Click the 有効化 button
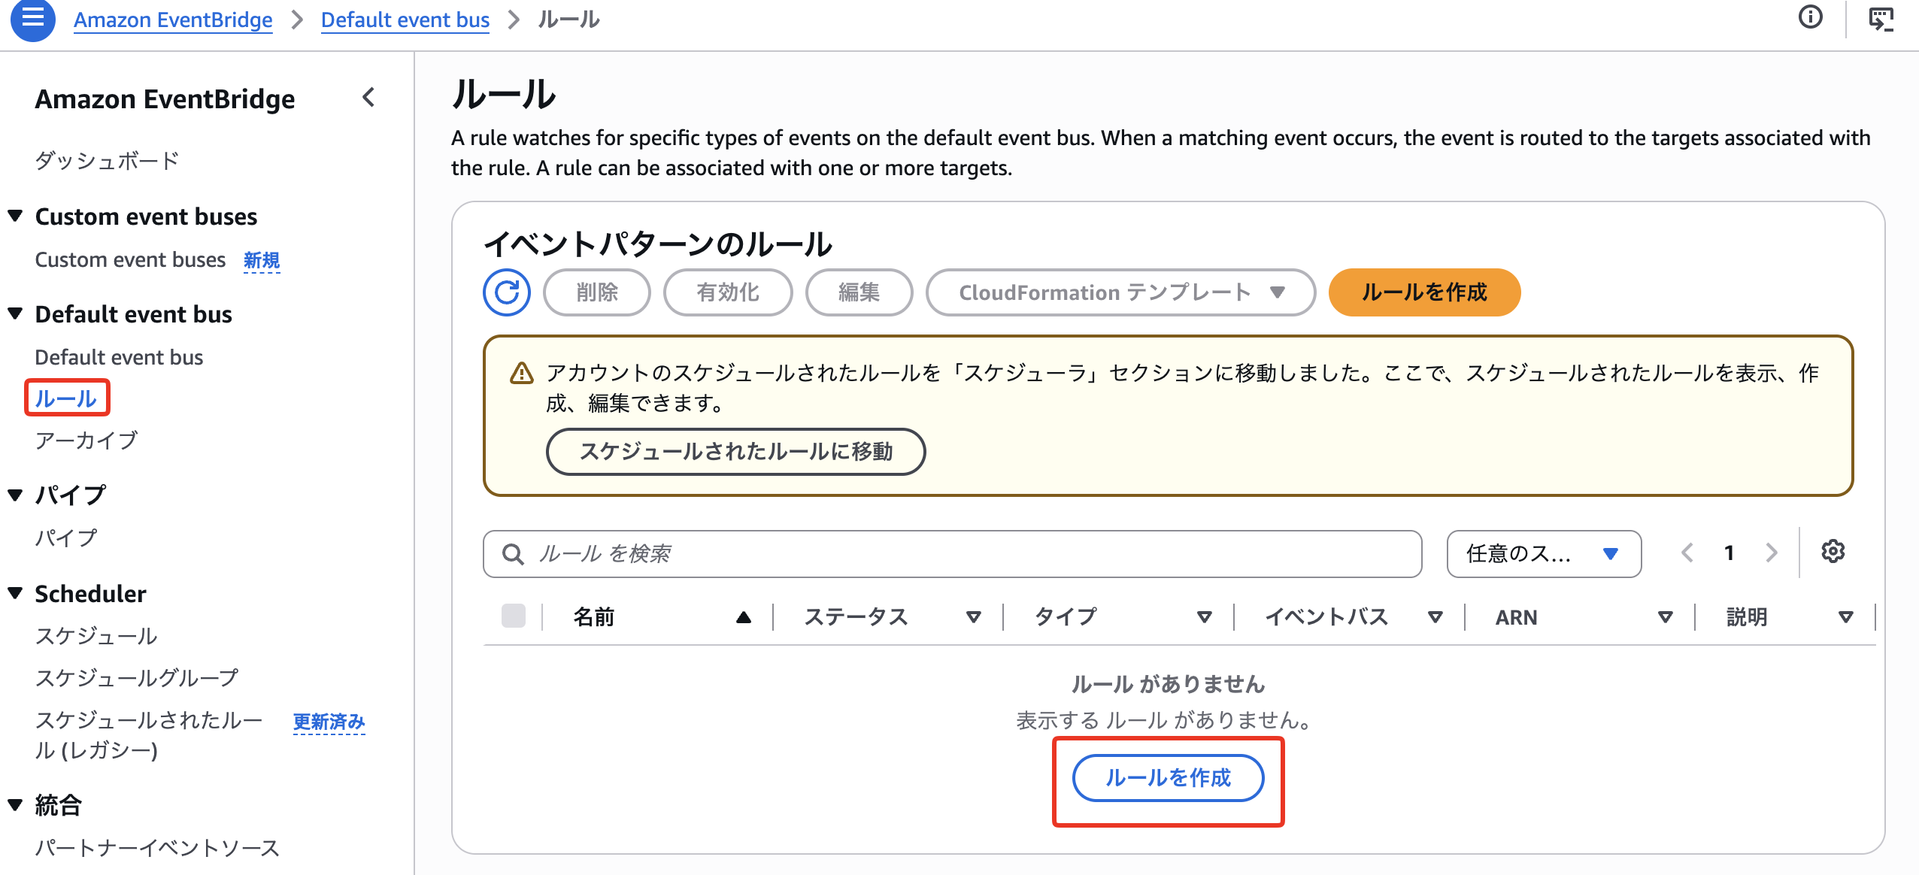This screenshot has height=875, width=1919. 728,292
